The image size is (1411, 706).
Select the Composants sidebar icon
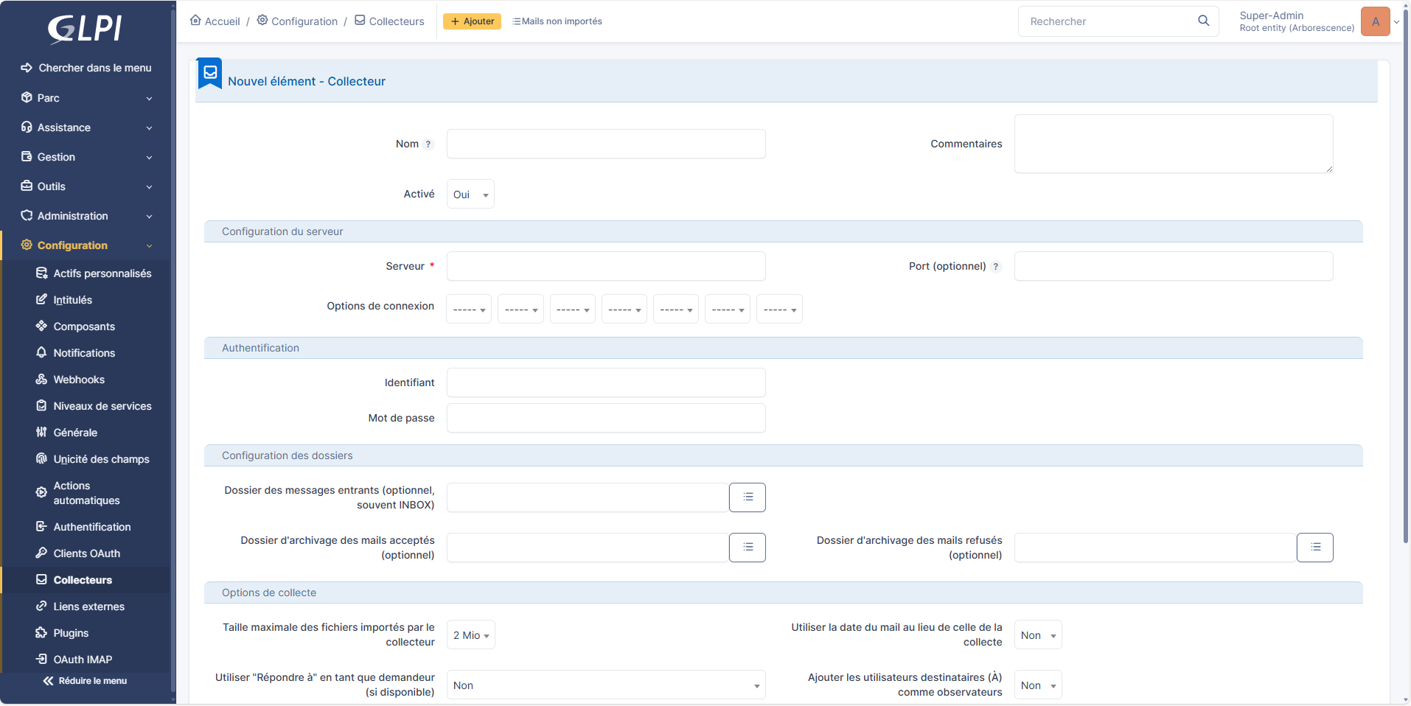click(42, 326)
